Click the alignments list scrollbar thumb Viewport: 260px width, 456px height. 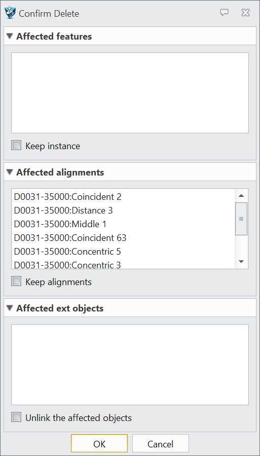(x=241, y=219)
